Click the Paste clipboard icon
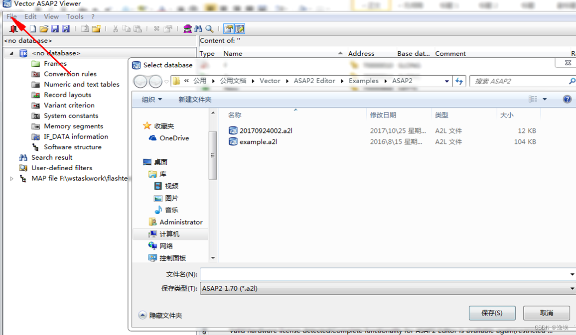Viewport: 576px width, 335px height. click(138, 28)
